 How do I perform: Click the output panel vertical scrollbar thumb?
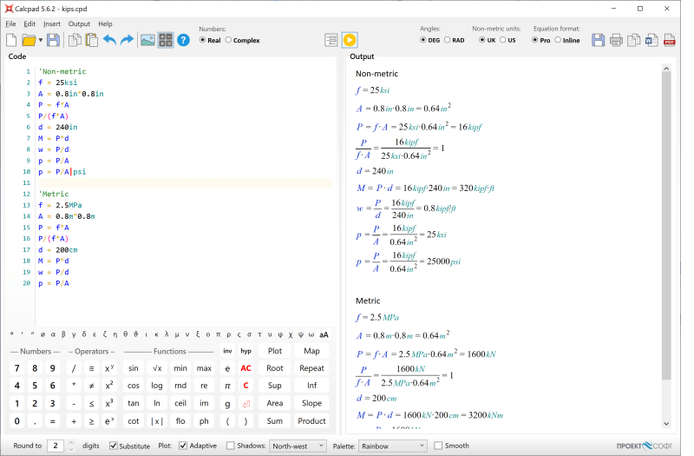pos(666,226)
